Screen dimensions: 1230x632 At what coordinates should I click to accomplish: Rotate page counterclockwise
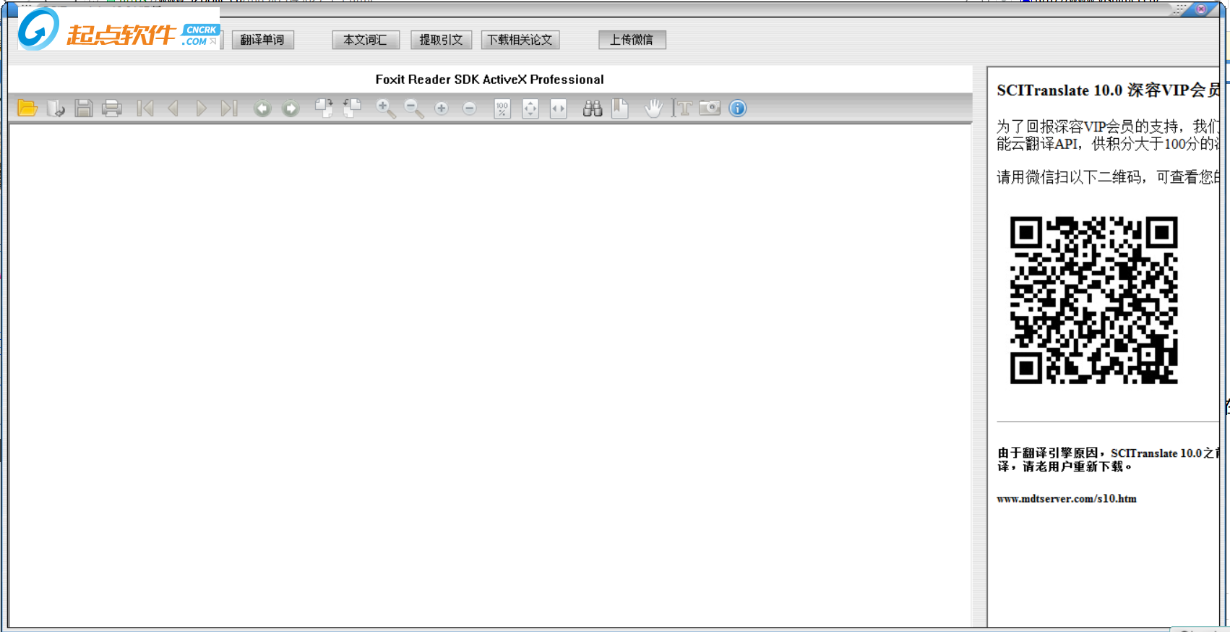(x=352, y=108)
